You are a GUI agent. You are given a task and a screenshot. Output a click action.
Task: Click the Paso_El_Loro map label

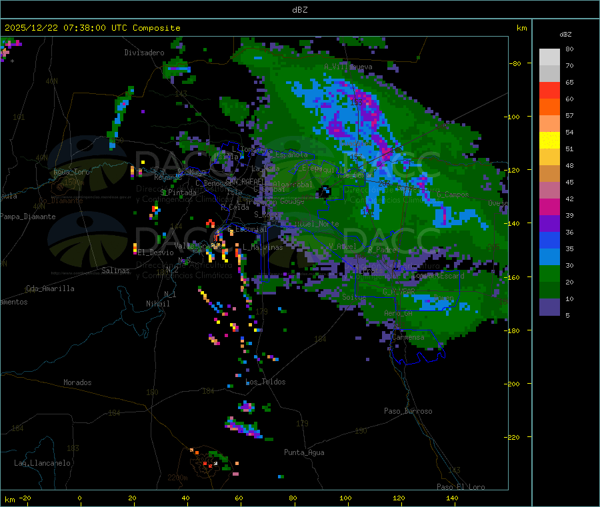pos(461,486)
